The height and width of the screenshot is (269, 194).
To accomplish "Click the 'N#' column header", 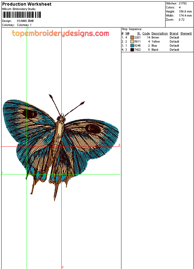I will pyautogui.click(x=127, y=33).
